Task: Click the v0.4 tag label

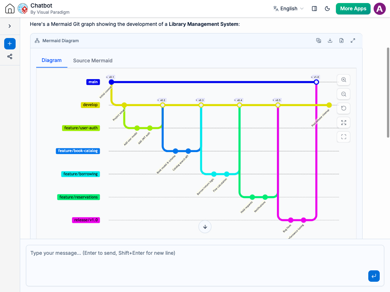Action: [238, 100]
